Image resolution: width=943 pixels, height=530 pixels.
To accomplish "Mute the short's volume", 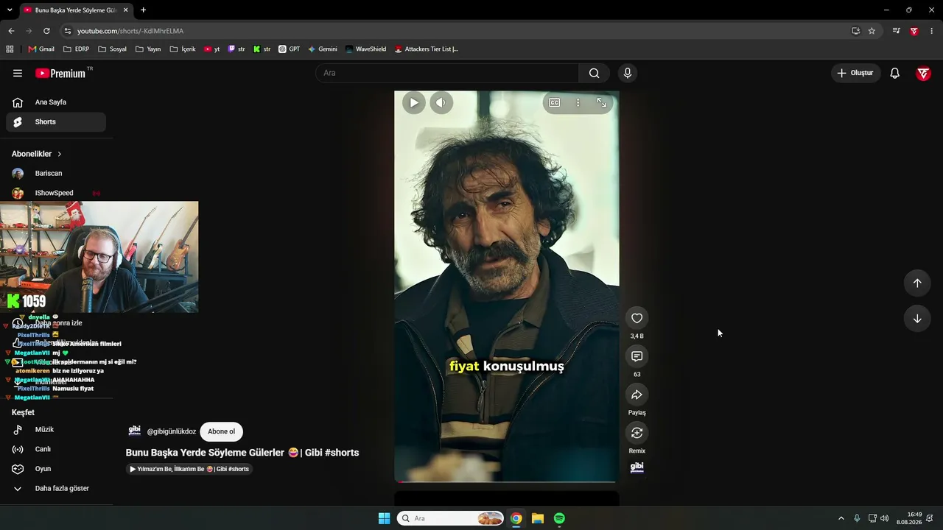I will [x=441, y=102].
